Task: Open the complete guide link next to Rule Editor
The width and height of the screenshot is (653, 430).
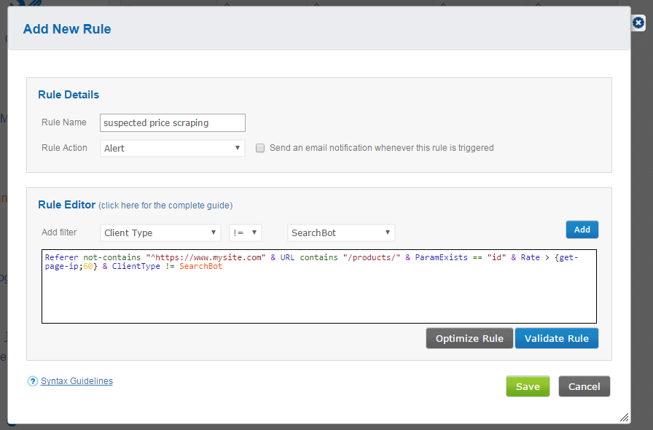Action: click(x=165, y=206)
